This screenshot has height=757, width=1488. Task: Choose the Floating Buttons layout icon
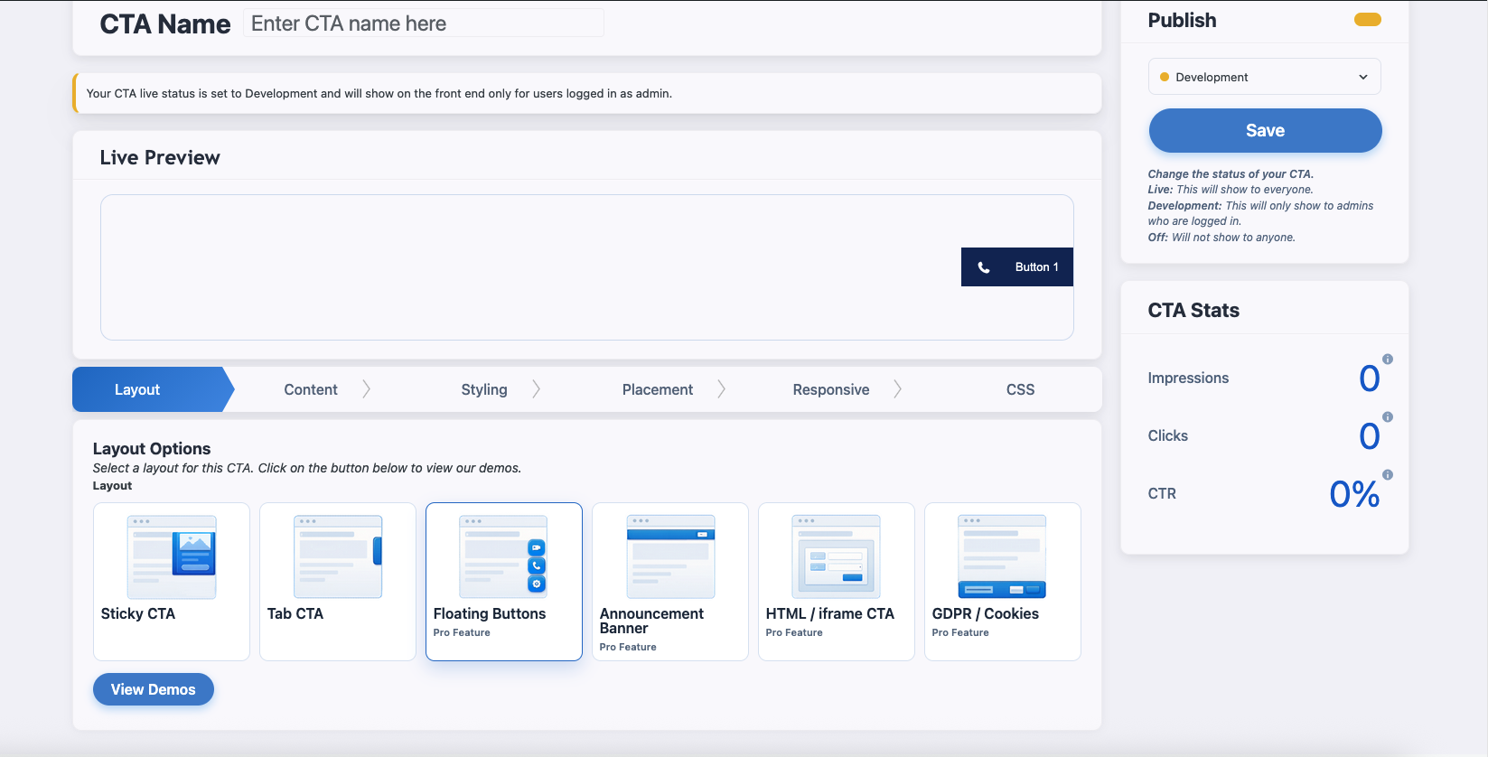[504, 556]
